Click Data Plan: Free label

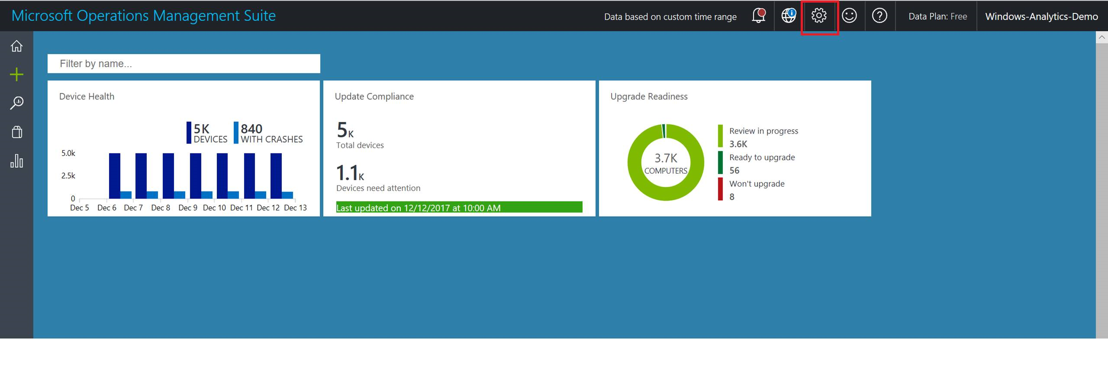click(x=937, y=16)
